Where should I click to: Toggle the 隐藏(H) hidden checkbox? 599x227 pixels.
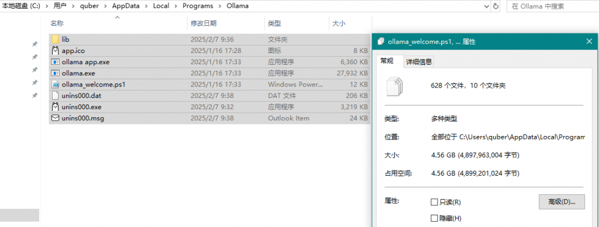pyautogui.click(x=434, y=218)
